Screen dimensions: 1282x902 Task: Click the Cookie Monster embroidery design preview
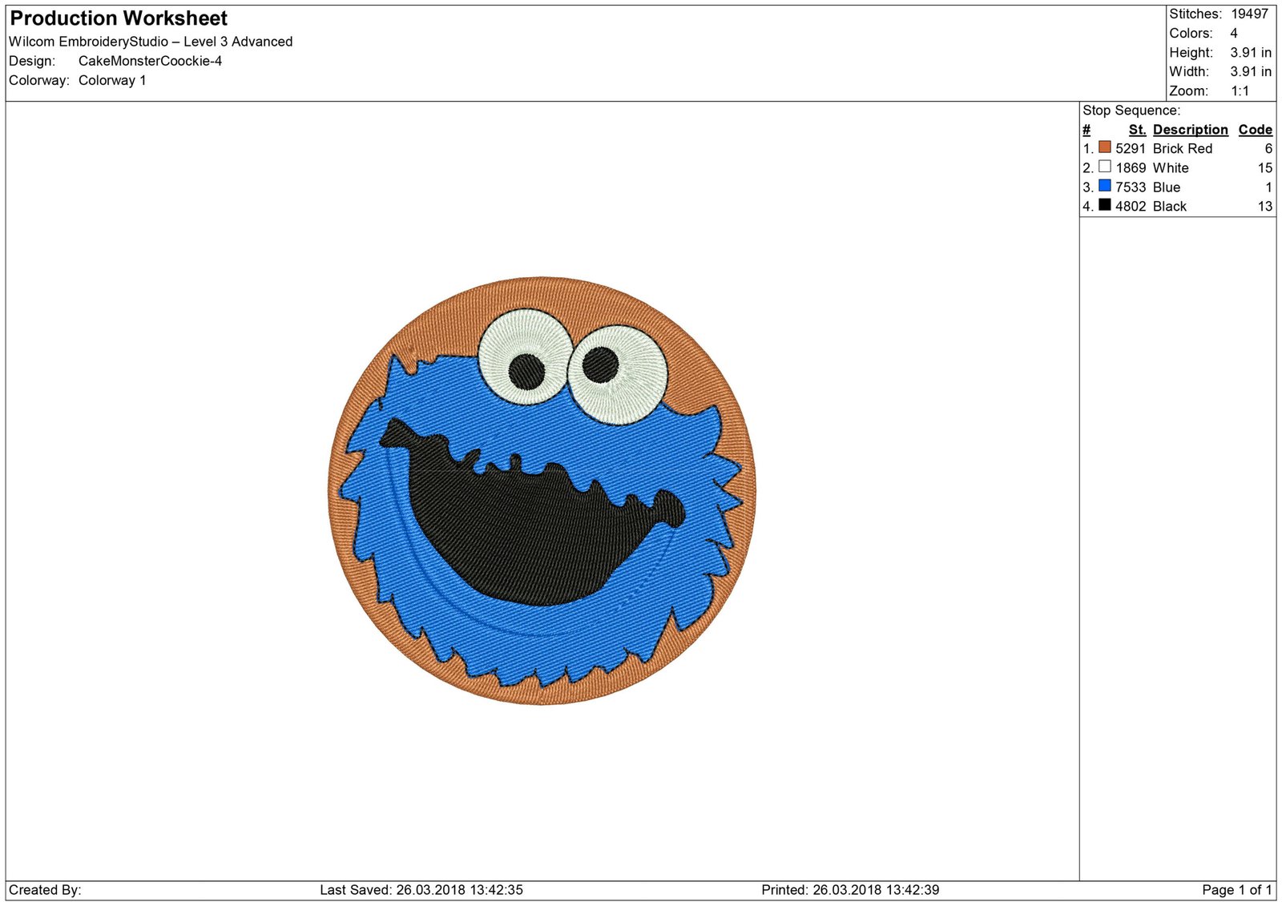pyautogui.click(x=542, y=491)
